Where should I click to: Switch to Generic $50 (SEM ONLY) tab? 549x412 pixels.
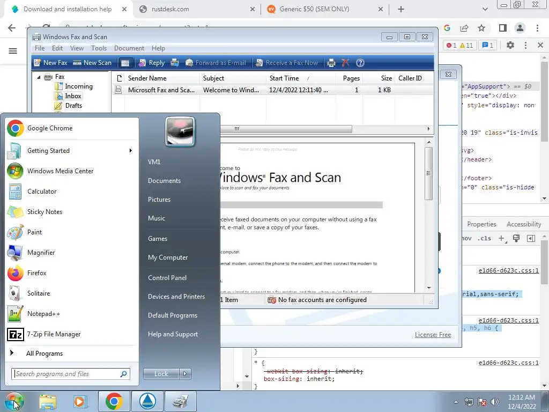(x=325, y=9)
